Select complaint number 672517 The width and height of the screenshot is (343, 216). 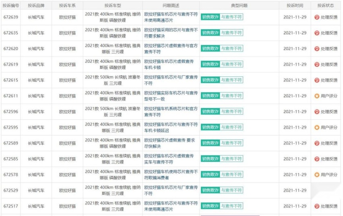tap(11, 206)
